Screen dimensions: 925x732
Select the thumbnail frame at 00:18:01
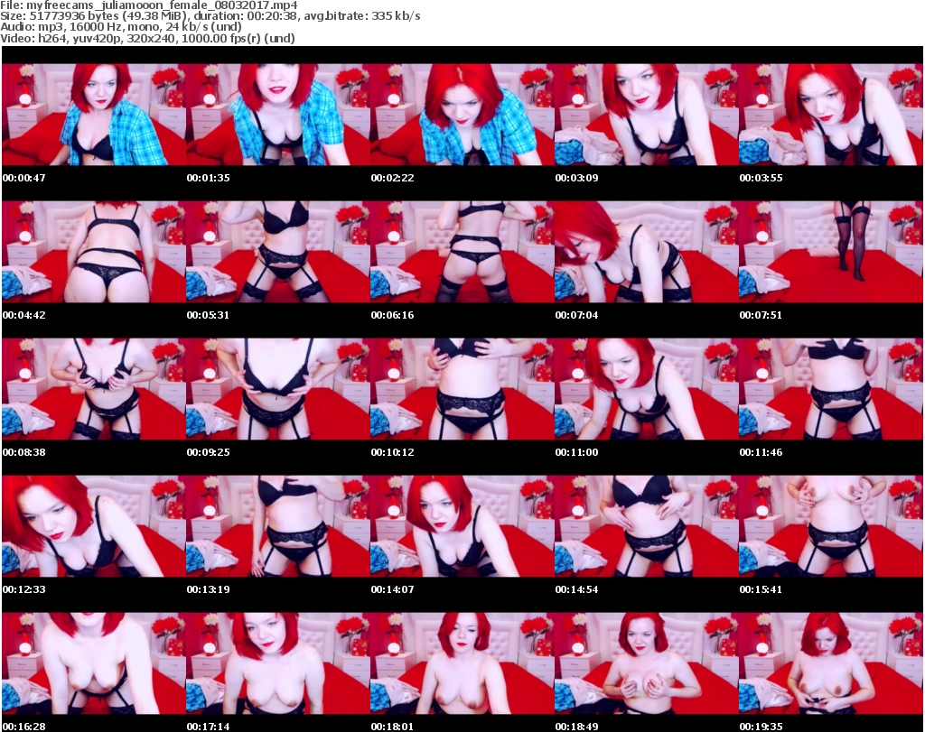point(462,663)
